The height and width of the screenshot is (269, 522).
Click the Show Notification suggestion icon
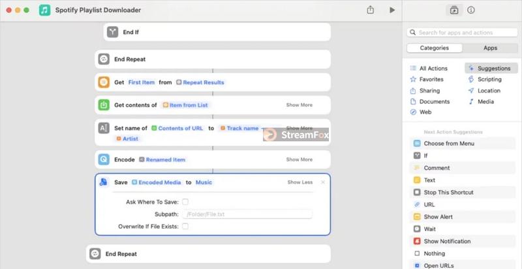[x=417, y=241]
